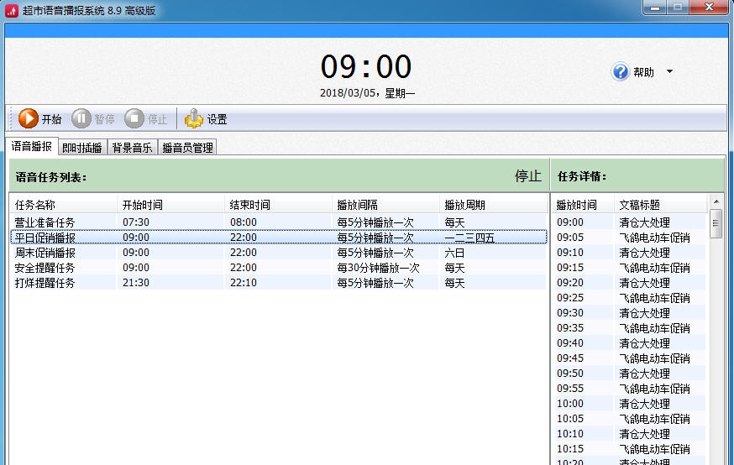Open Settings via the gear icon
The width and height of the screenshot is (734, 465).
[x=194, y=119]
